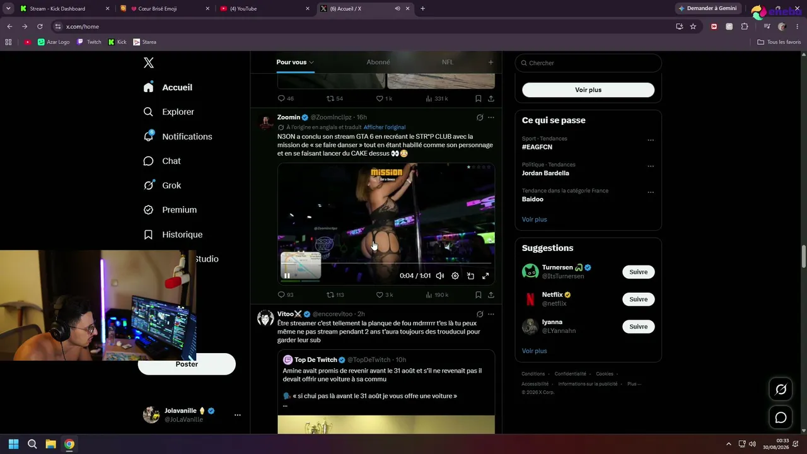Go to Premium in the sidebar

click(170, 210)
